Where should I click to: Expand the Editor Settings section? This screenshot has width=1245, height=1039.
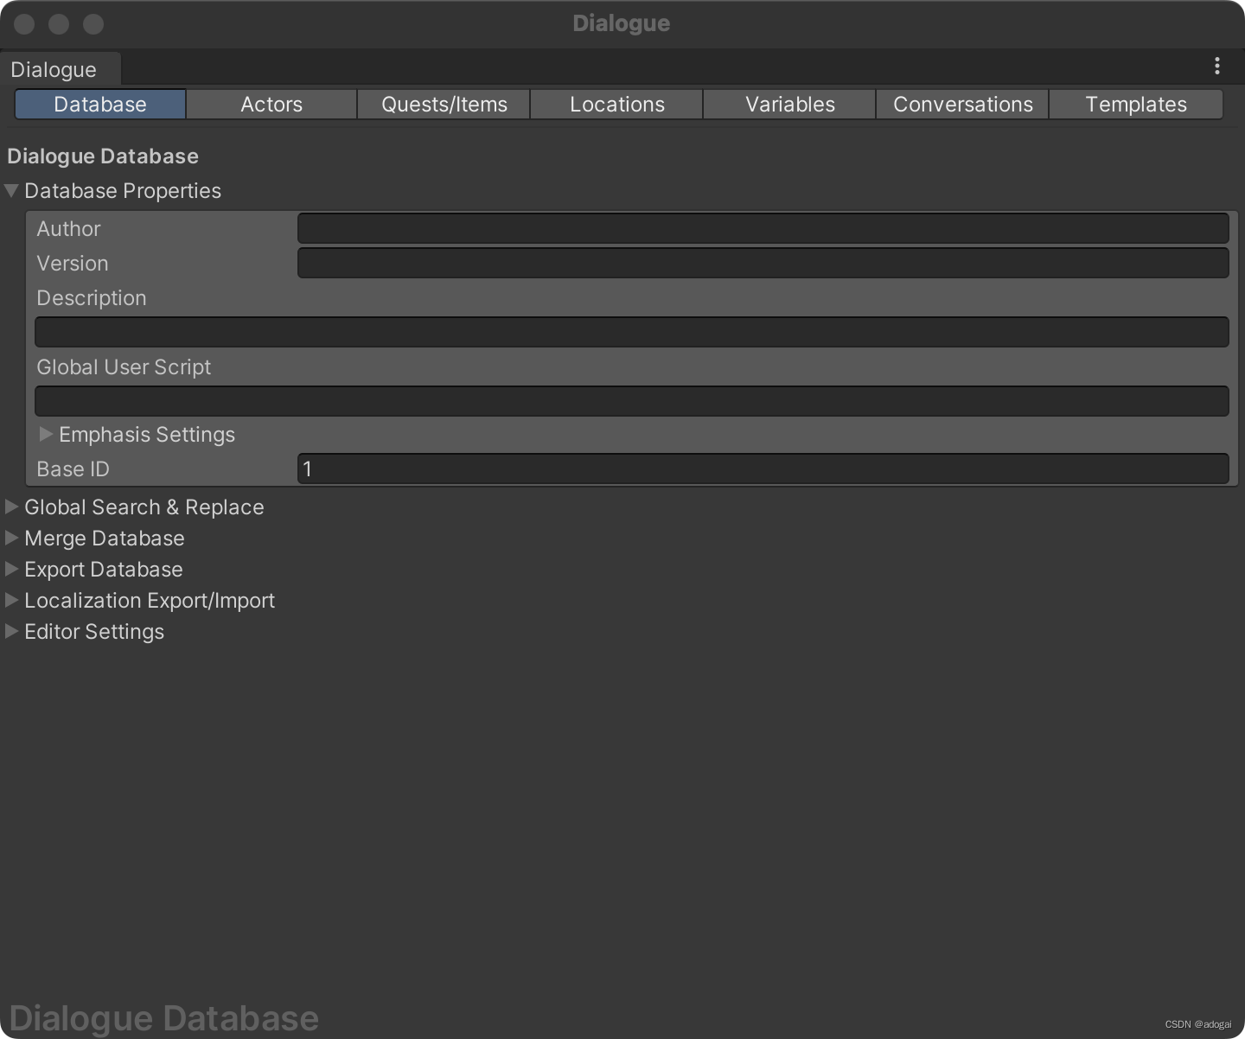[x=12, y=631]
